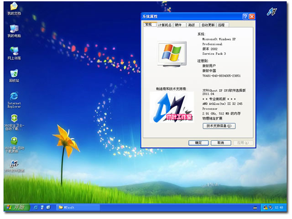Click the Professional edition text

(212, 44)
